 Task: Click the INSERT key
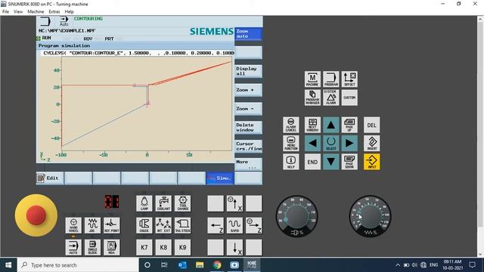click(371, 143)
